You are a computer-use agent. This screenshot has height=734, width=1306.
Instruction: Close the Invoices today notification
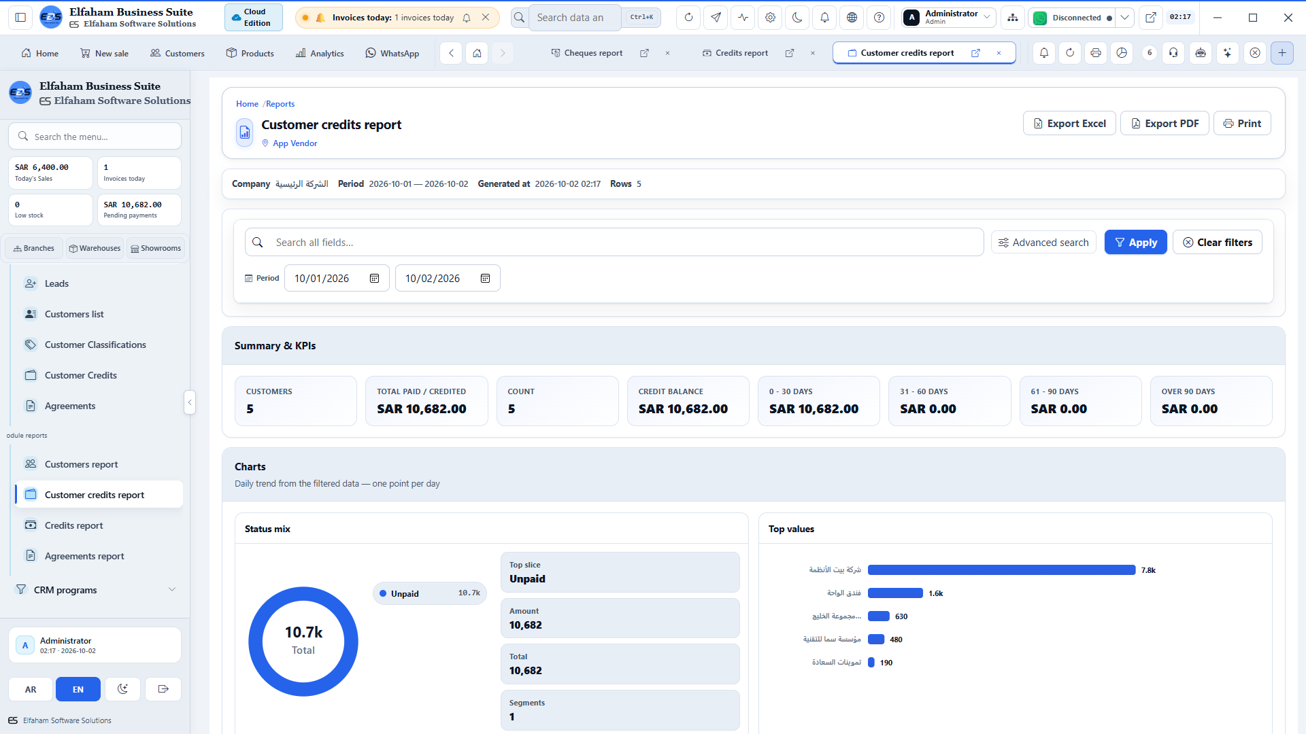pos(486,18)
